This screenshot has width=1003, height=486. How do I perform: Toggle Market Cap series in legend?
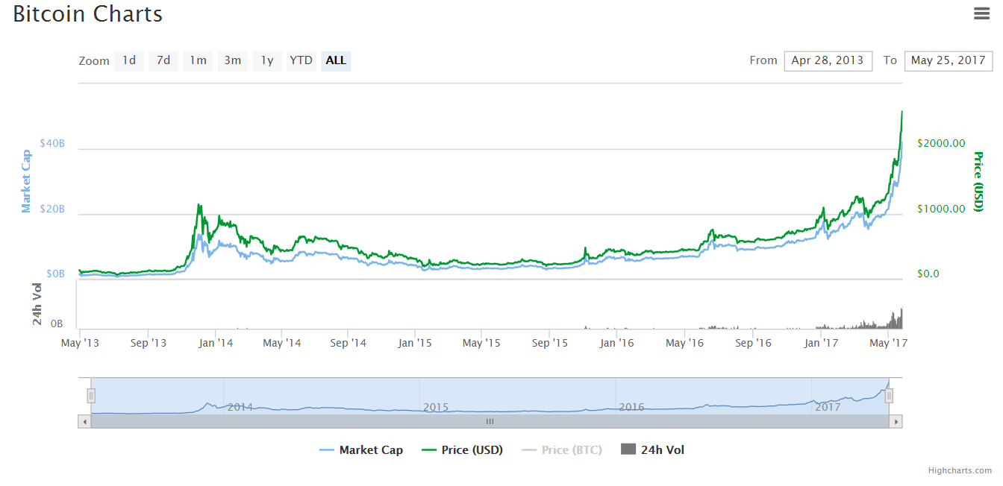click(x=361, y=449)
